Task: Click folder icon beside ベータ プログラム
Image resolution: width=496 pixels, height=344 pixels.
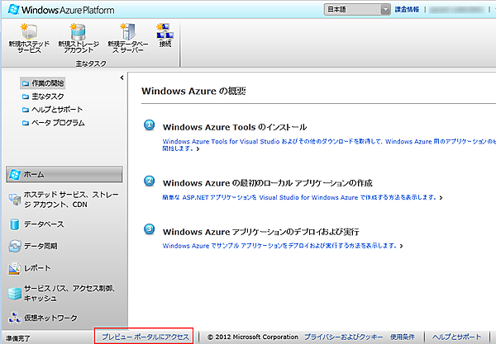Action: click(x=26, y=123)
